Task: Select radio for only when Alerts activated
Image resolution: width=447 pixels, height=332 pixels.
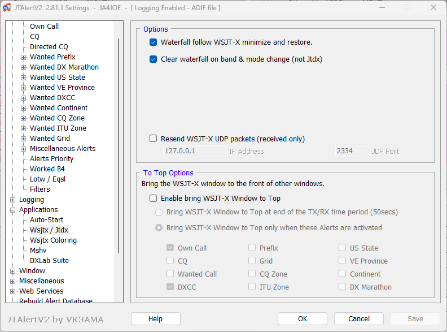Action: click(x=159, y=228)
